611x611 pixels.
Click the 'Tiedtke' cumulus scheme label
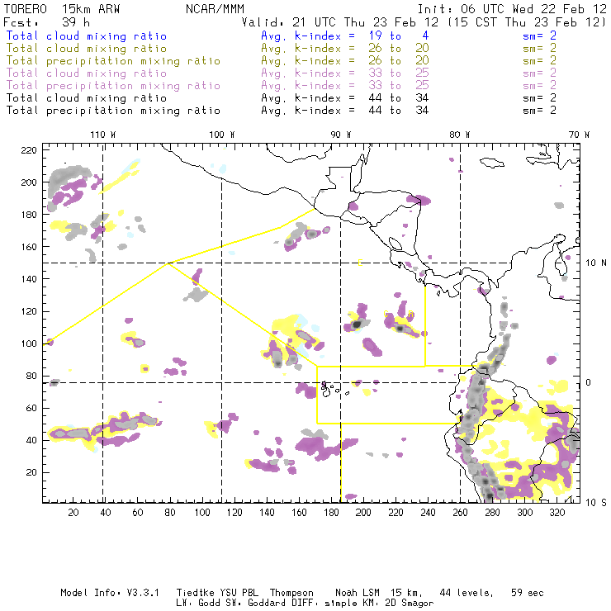195,593
